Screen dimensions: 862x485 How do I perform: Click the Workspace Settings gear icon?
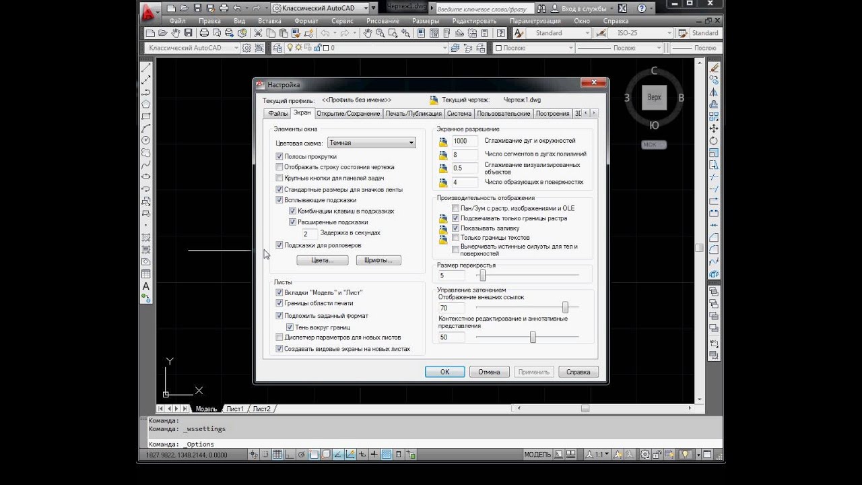coord(246,48)
